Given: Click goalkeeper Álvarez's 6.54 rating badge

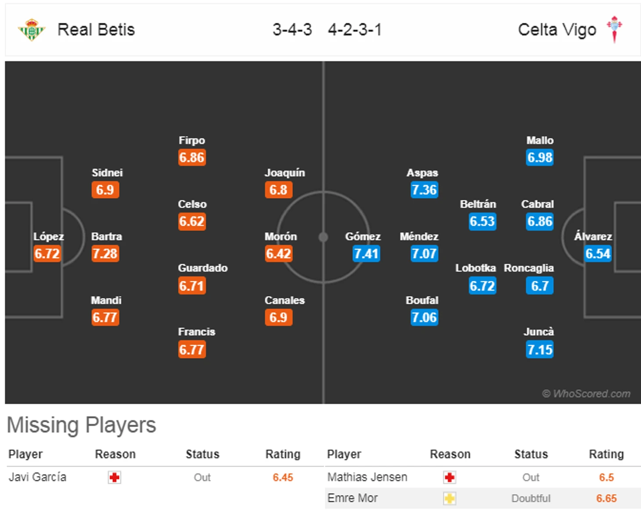Looking at the screenshot, I should tap(598, 254).
